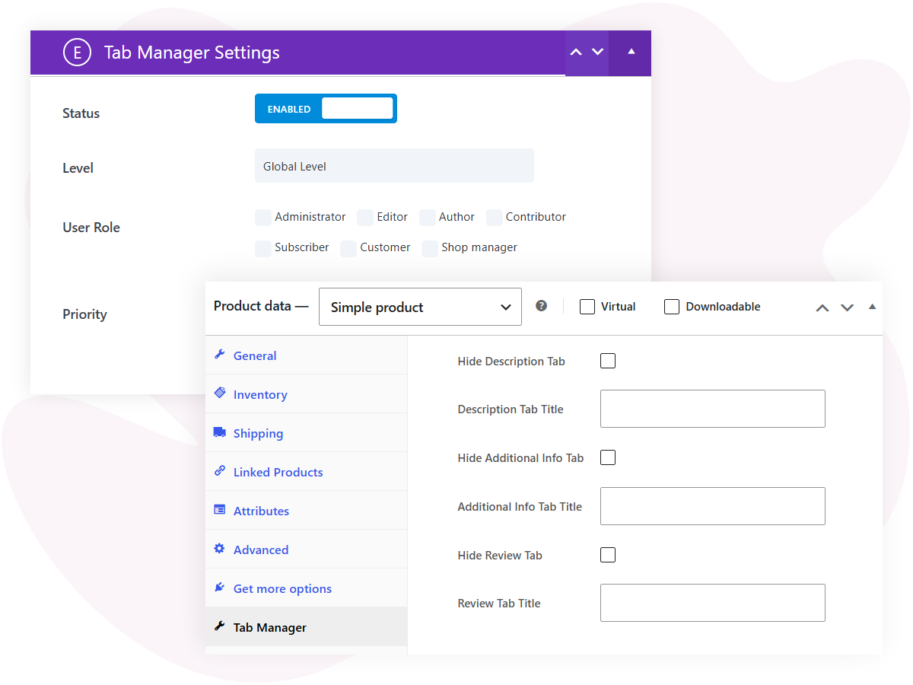Move Tab Manager Settings panel up arrow

576,52
